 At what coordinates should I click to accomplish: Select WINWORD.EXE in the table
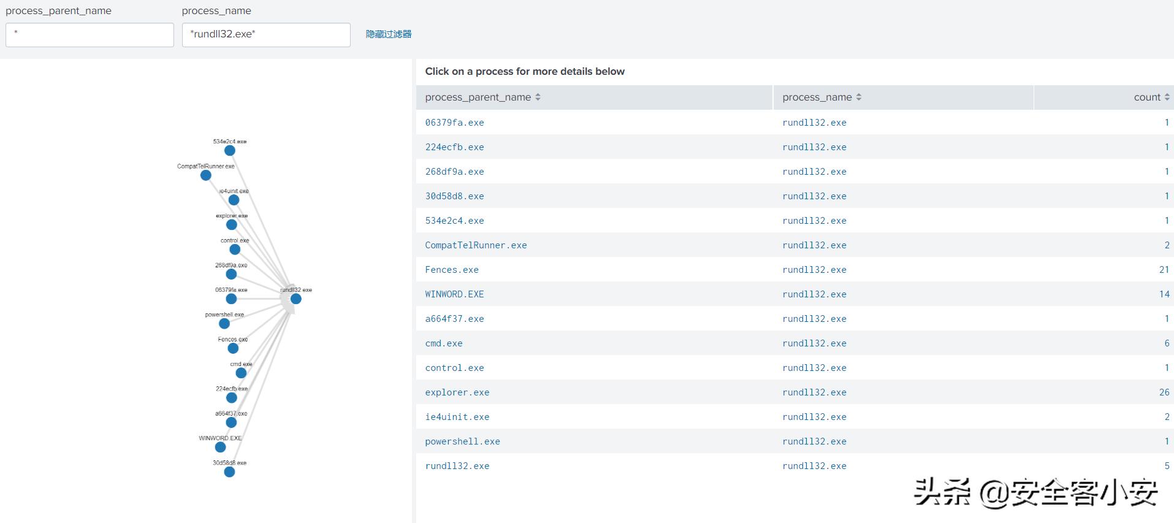454,294
